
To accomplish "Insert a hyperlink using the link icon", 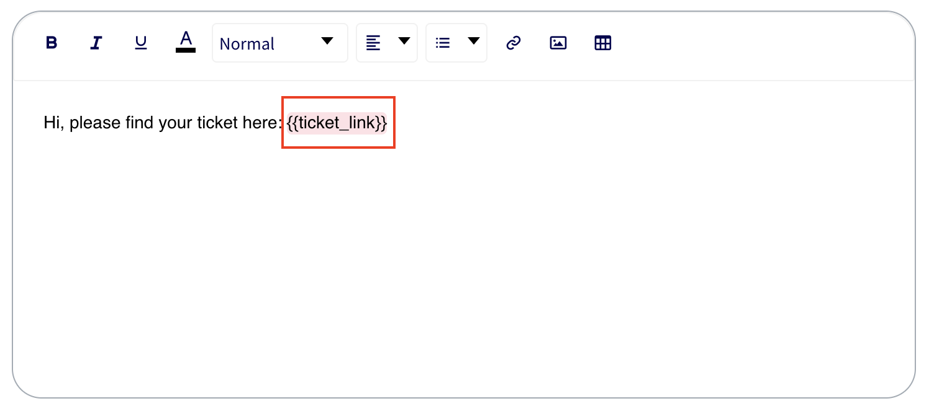I will point(513,43).
